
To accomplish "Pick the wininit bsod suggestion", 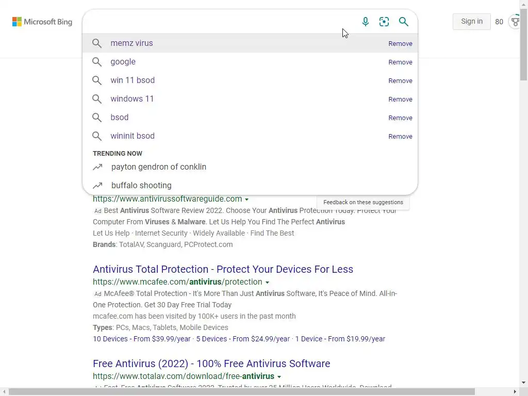I will tap(250, 136).
